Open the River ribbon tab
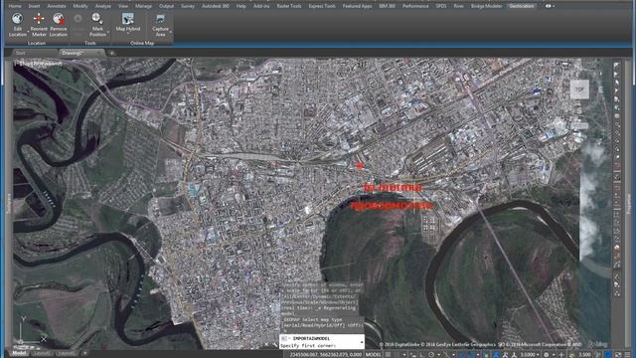The image size is (636, 358). pos(459,6)
